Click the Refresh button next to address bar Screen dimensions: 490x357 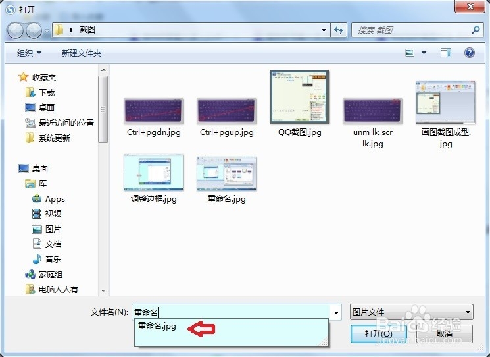[x=339, y=30]
